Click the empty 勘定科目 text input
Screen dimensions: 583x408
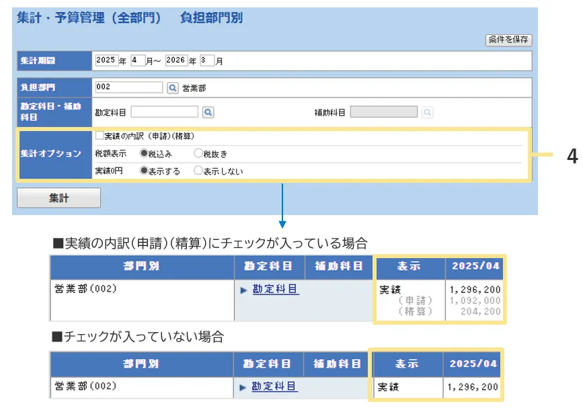coord(164,112)
